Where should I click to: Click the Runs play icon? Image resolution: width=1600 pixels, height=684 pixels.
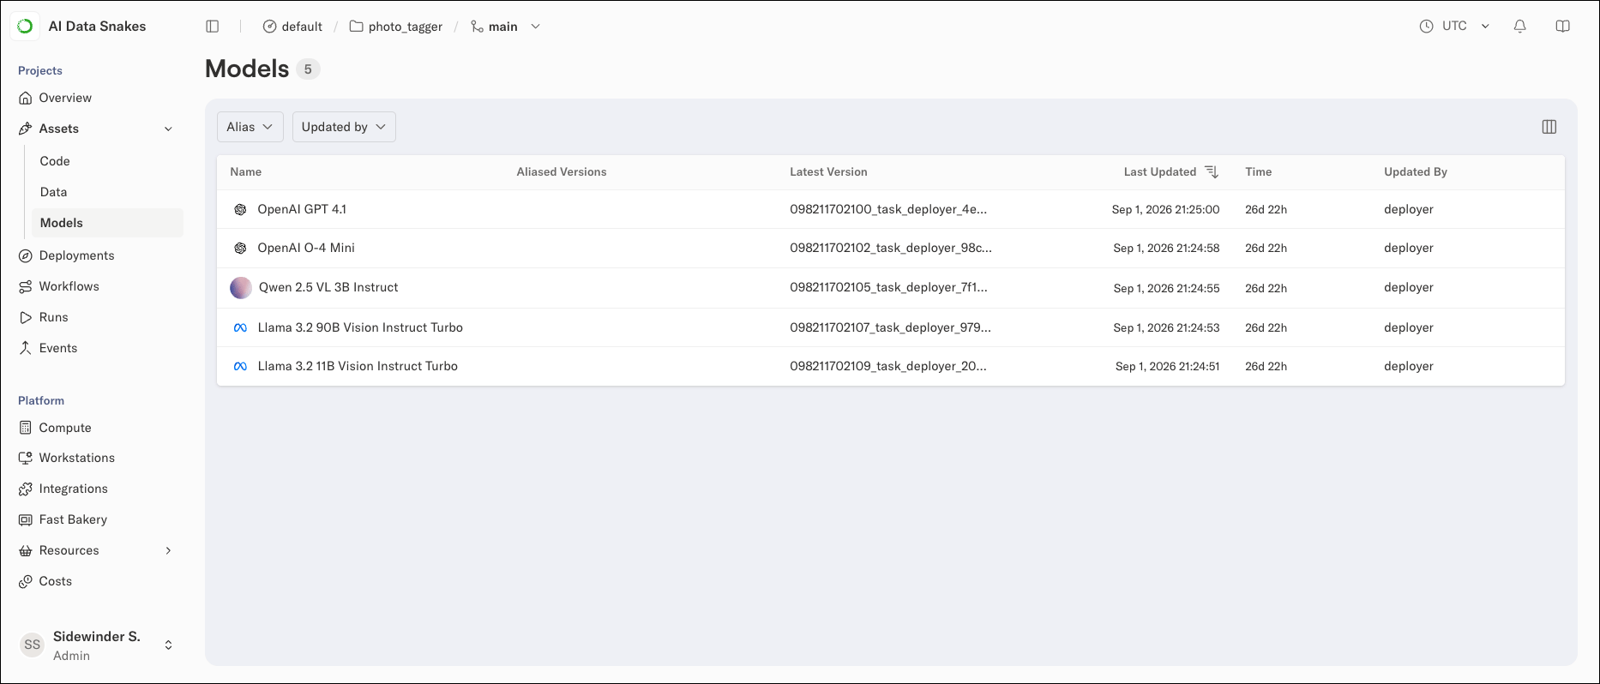(26, 317)
